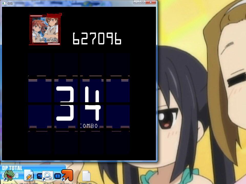
Task: Click the COMBO label under the counter
Action: point(89,126)
